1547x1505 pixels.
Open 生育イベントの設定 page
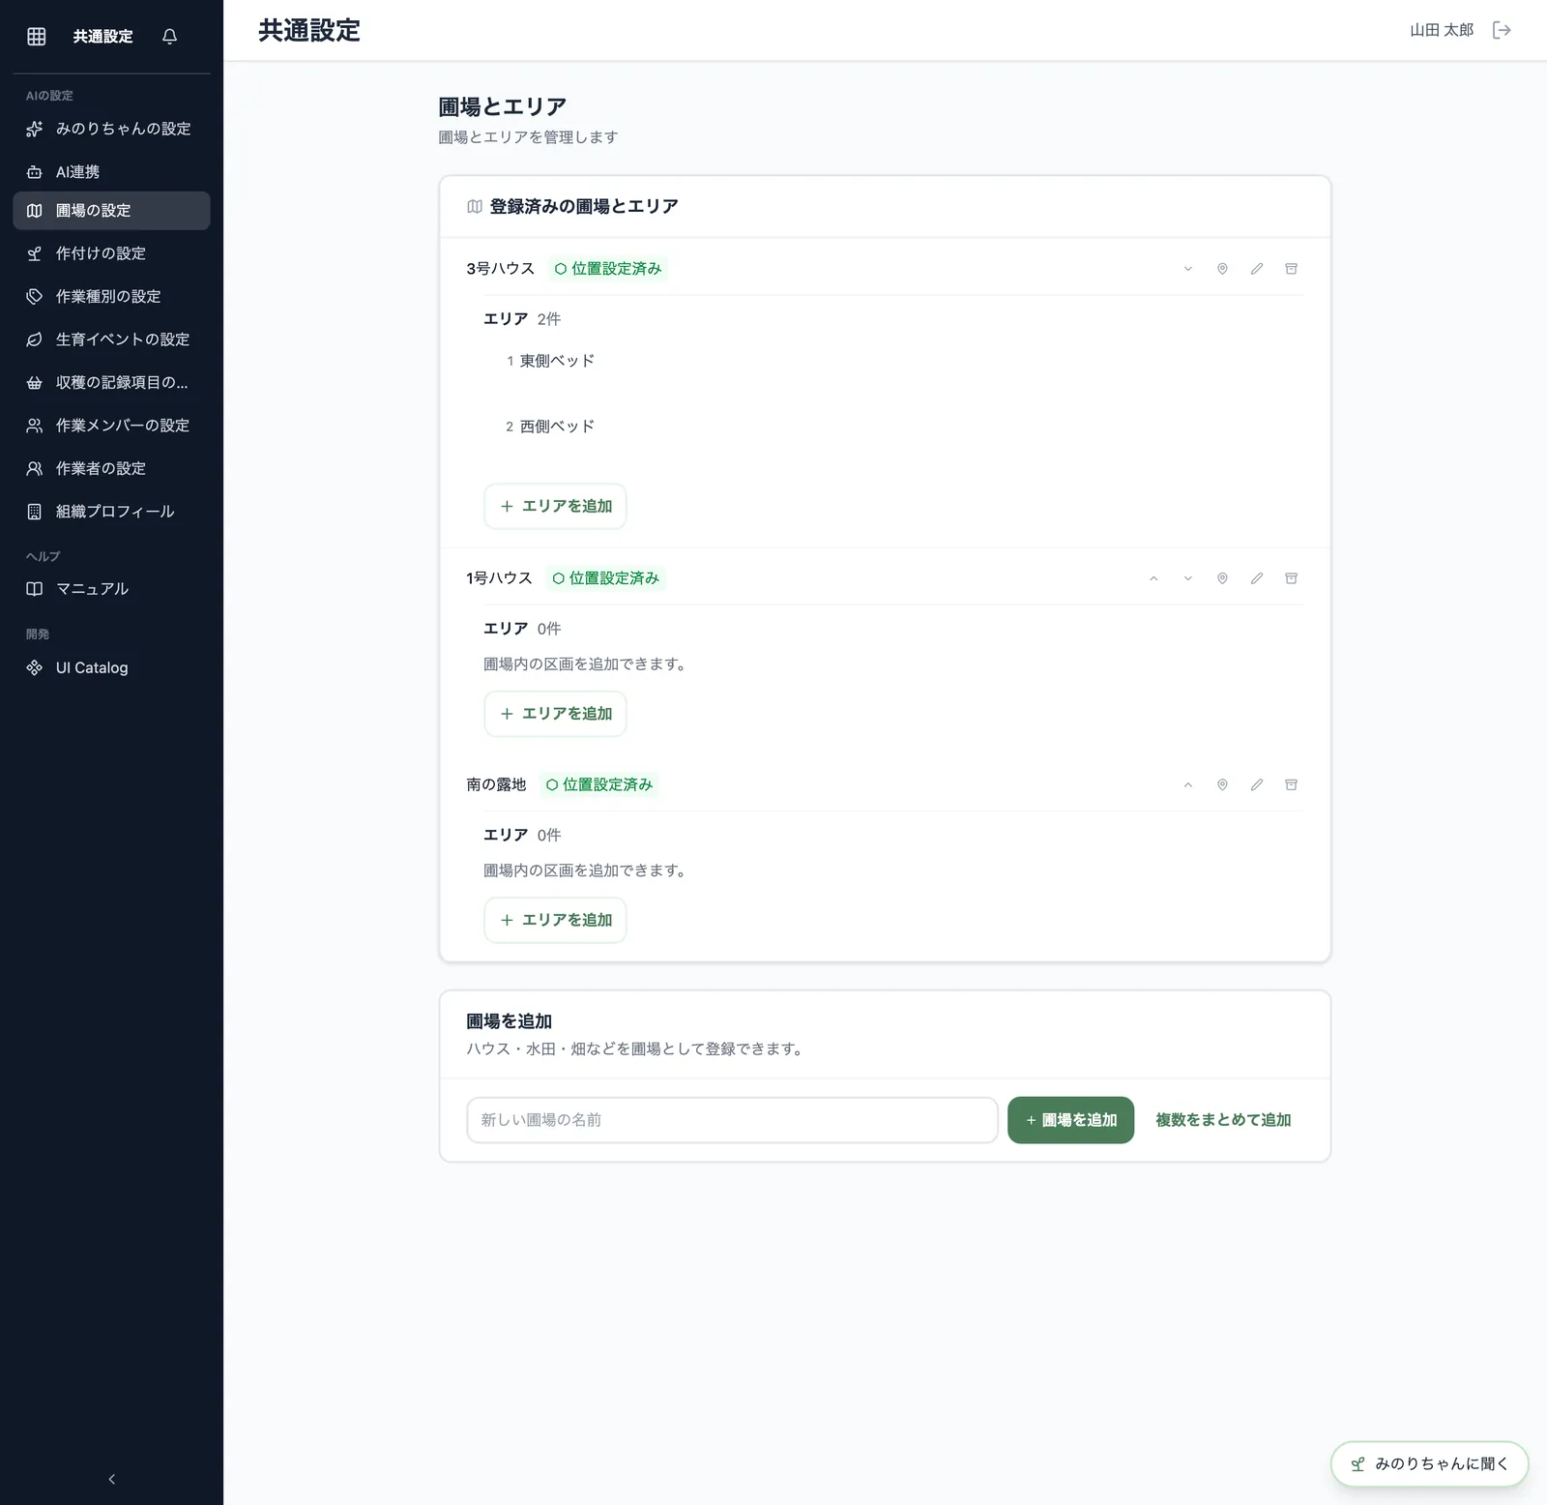coord(111,339)
